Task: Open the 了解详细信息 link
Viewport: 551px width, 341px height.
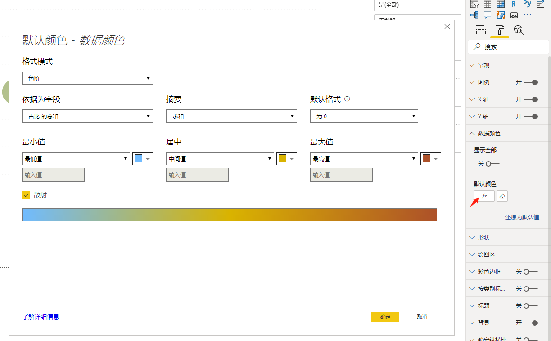Action: coord(41,317)
